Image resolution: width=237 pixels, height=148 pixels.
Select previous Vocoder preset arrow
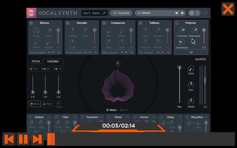pyautogui.click(x=85, y=52)
